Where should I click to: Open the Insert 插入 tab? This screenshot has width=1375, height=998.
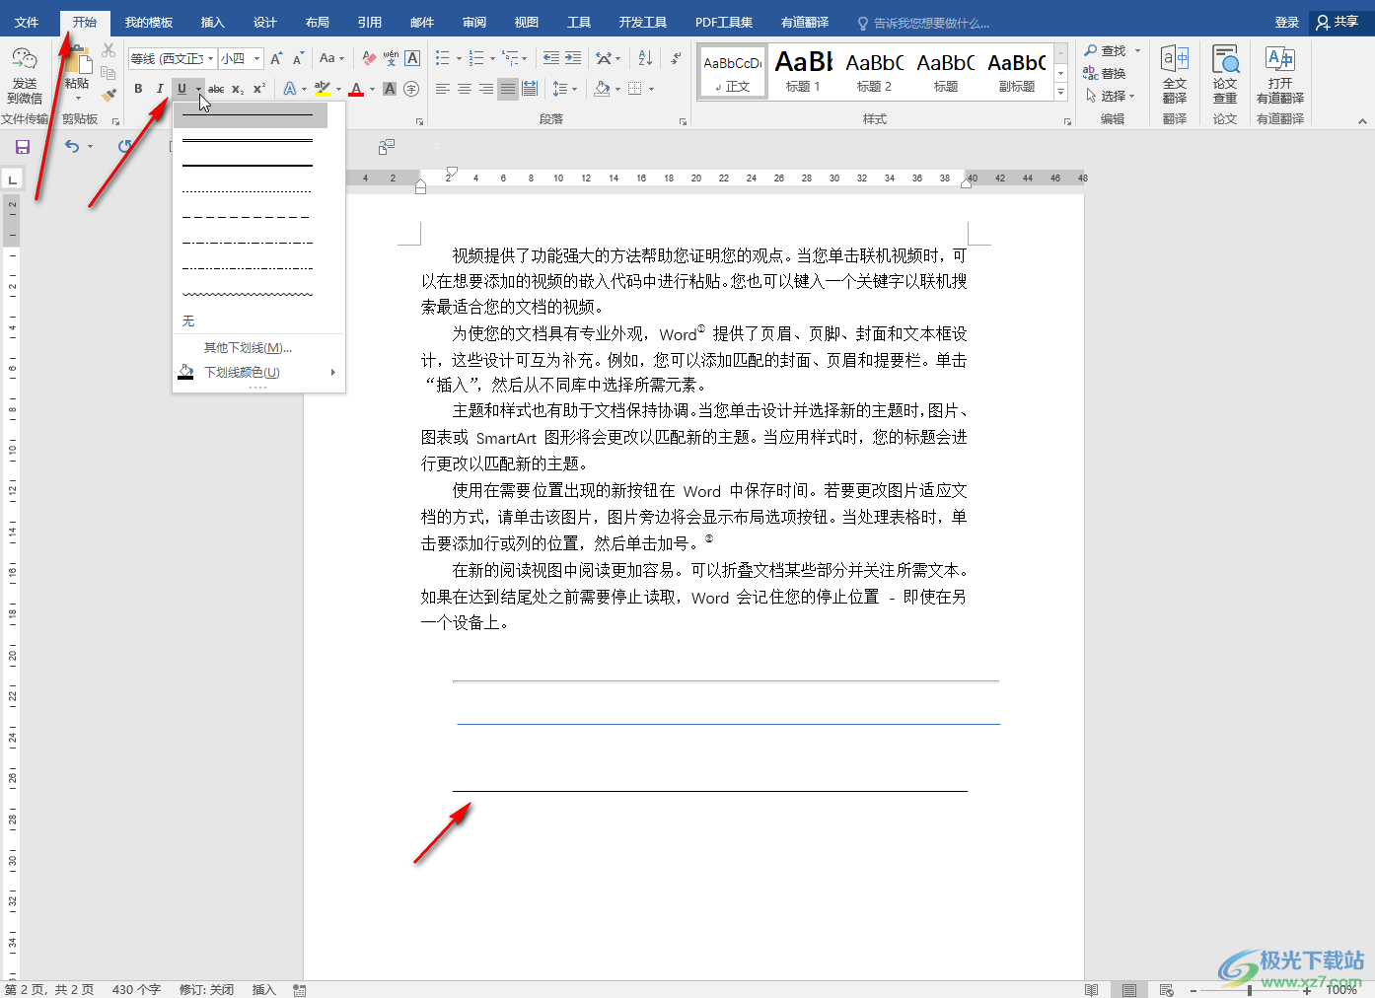pyautogui.click(x=213, y=22)
